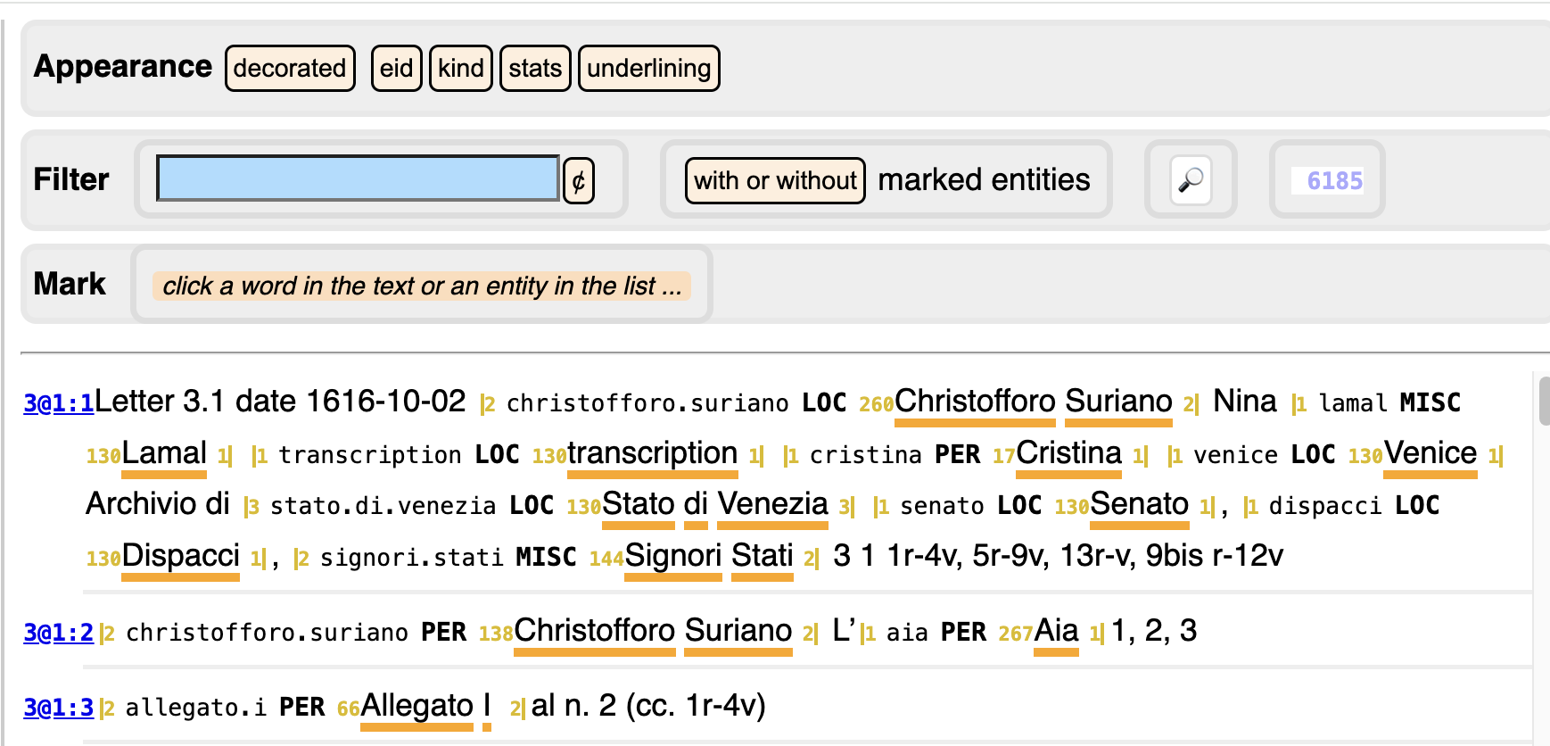Click the frequency number 66 before Allegato
This screenshot has height=746, width=1550.
349,709
